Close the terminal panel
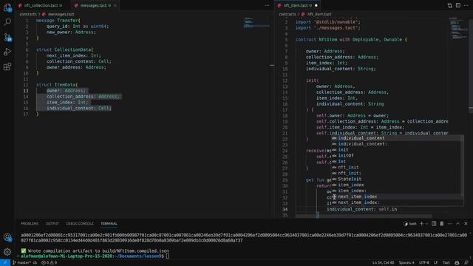The height and width of the screenshot is (266, 473). [x=466, y=223]
